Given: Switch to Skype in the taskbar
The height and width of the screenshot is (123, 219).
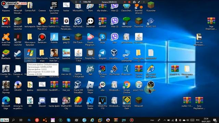Looking at the screenshot, I should (68, 120).
